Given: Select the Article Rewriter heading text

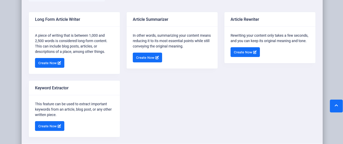Looking at the screenshot, I should (245, 19).
